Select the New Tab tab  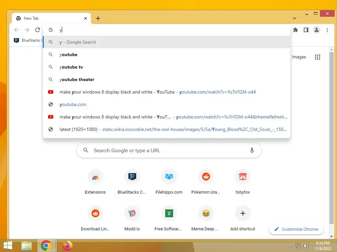(x=51, y=18)
